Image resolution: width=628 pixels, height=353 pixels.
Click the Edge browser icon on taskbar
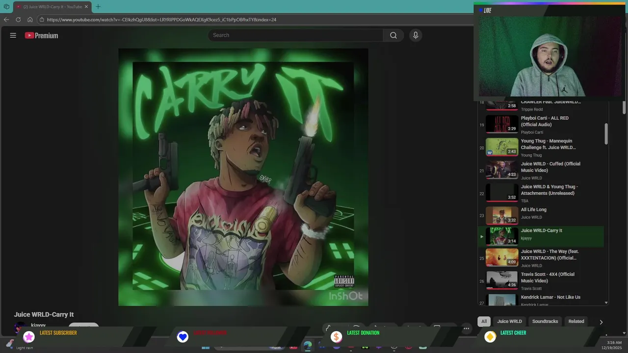(307, 346)
